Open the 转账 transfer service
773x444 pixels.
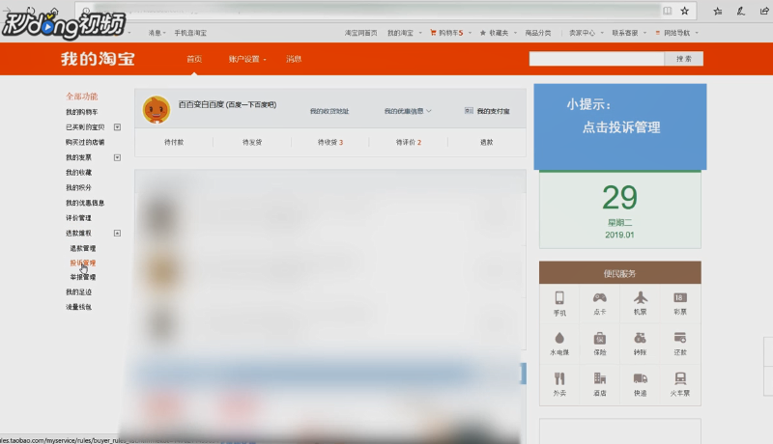(640, 344)
